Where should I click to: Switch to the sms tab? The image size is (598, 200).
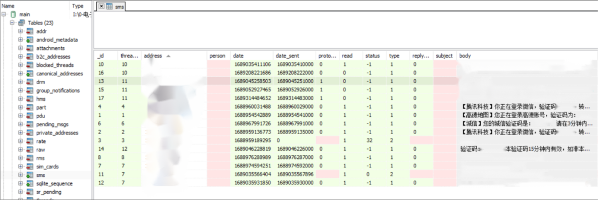click(120, 7)
